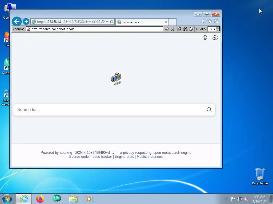
Task: Open IE Favorites star
Action: coord(210,21)
